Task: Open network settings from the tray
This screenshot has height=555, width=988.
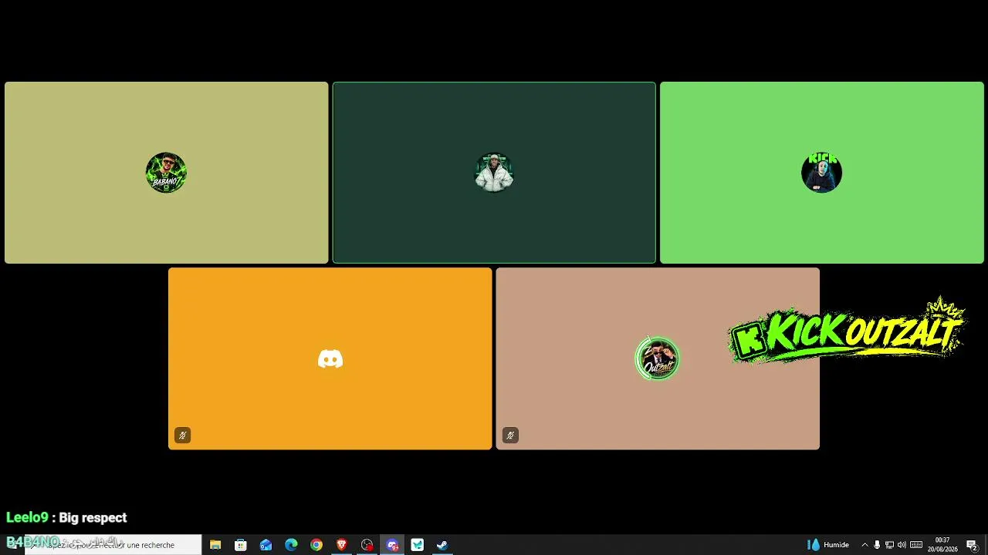Action: [889, 545]
